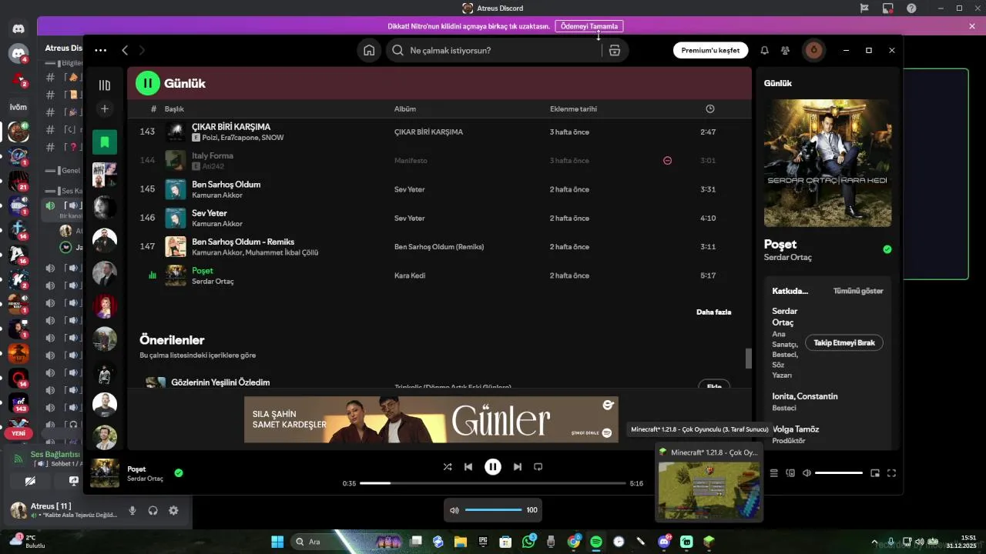Open connect to a device icon
This screenshot has height=554, width=986.
click(790, 473)
